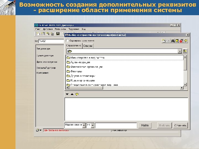Click the folder list scroll-up arrow
Screen dimensions: 199x149
(185, 57)
